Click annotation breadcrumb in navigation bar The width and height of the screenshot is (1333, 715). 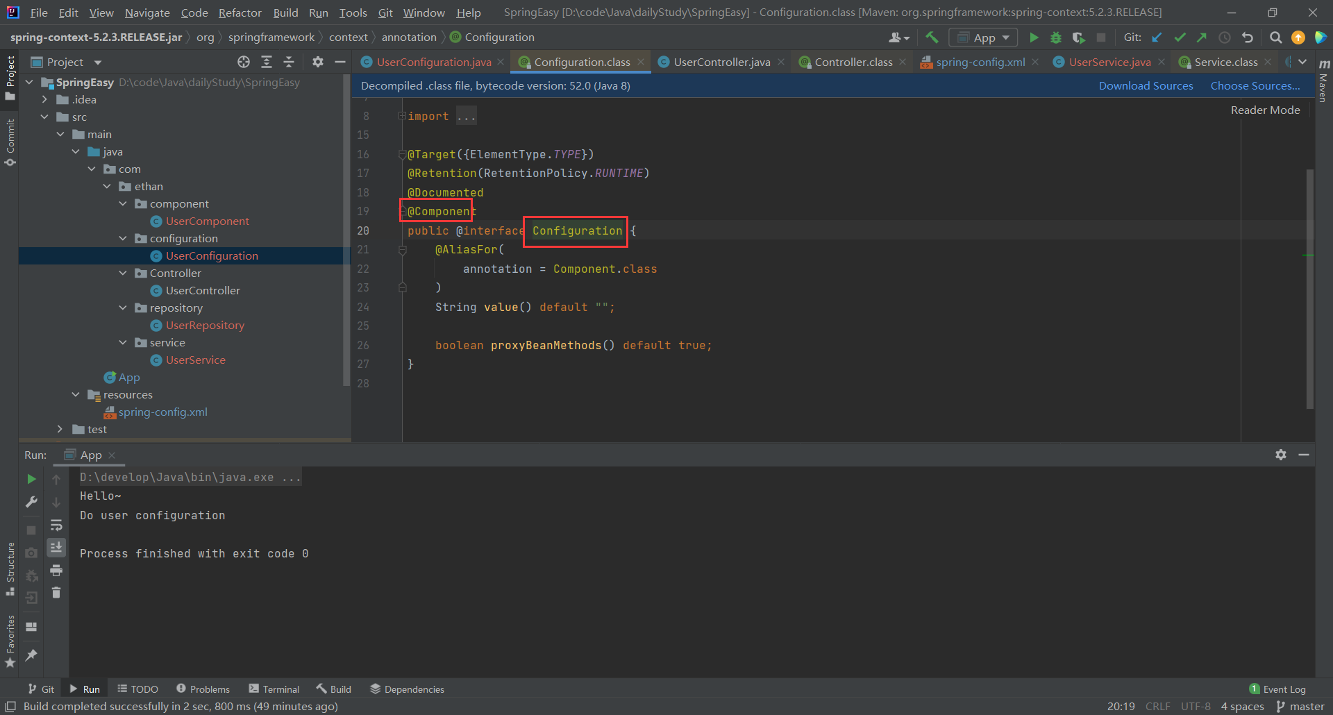click(409, 37)
